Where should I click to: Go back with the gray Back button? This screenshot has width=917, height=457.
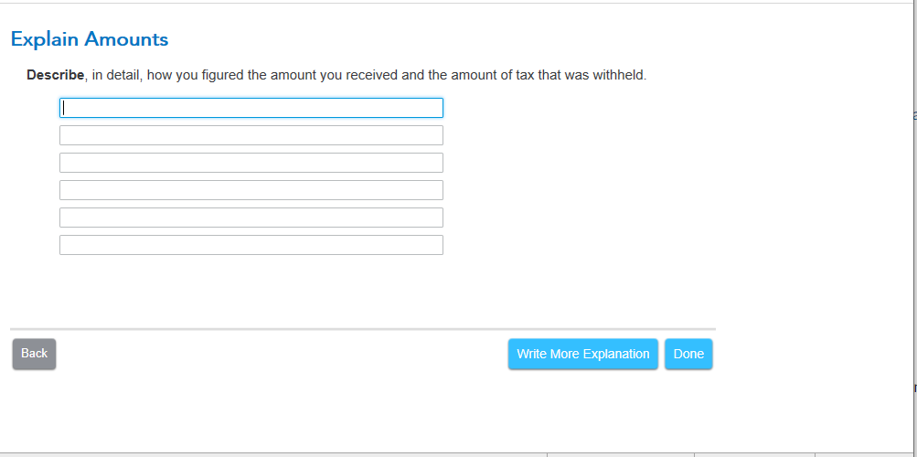click(x=34, y=354)
